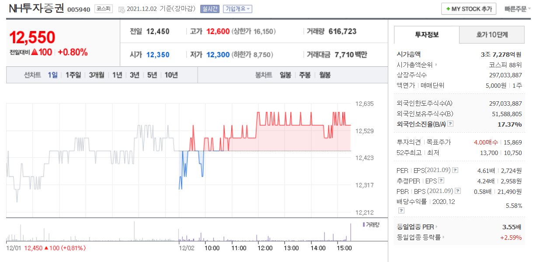The height and width of the screenshot is (262, 533).
Task: Click the red up-arrow beside 전일대비 100
Action: click(x=35, y=52)
